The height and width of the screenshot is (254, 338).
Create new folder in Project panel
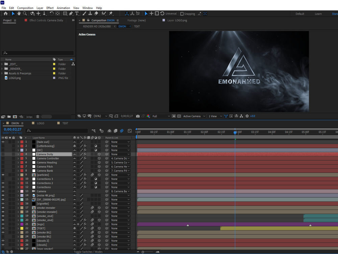[x=9, y=117]
